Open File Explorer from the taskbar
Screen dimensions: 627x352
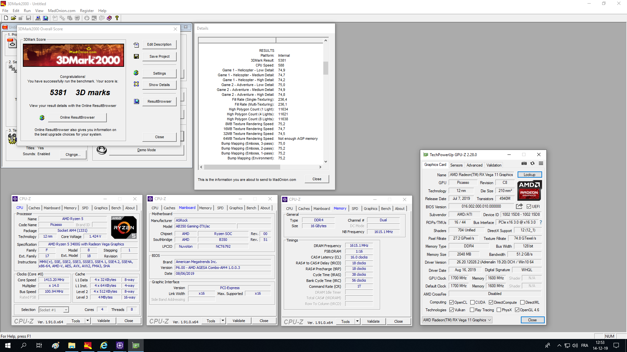(72, 345)
